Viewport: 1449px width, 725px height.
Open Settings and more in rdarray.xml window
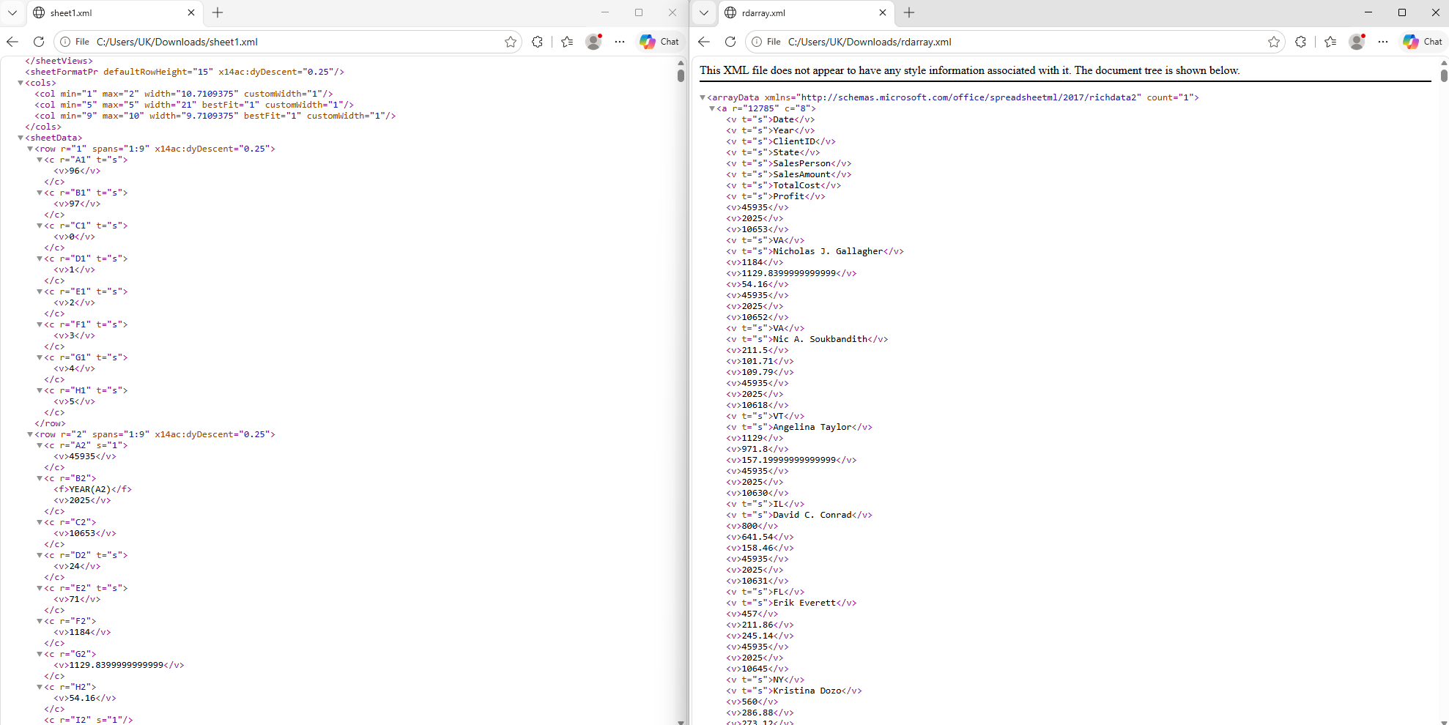[x=1383, y=42]
